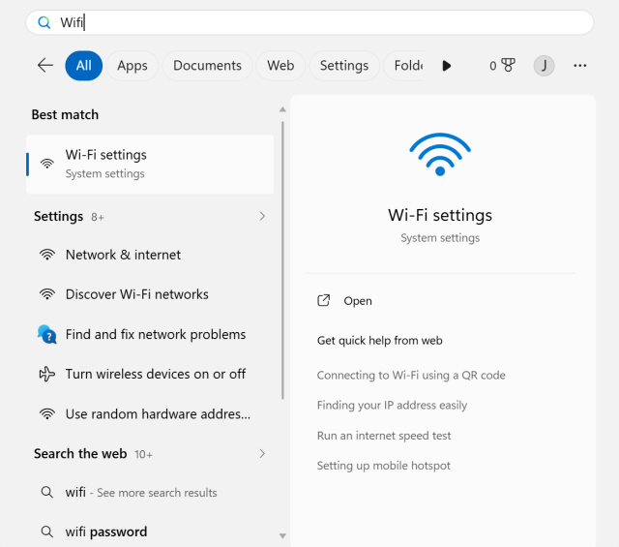
Task: Open Turn wireless devices on or off
Action: pyautogui.click(x=150, y=374)
